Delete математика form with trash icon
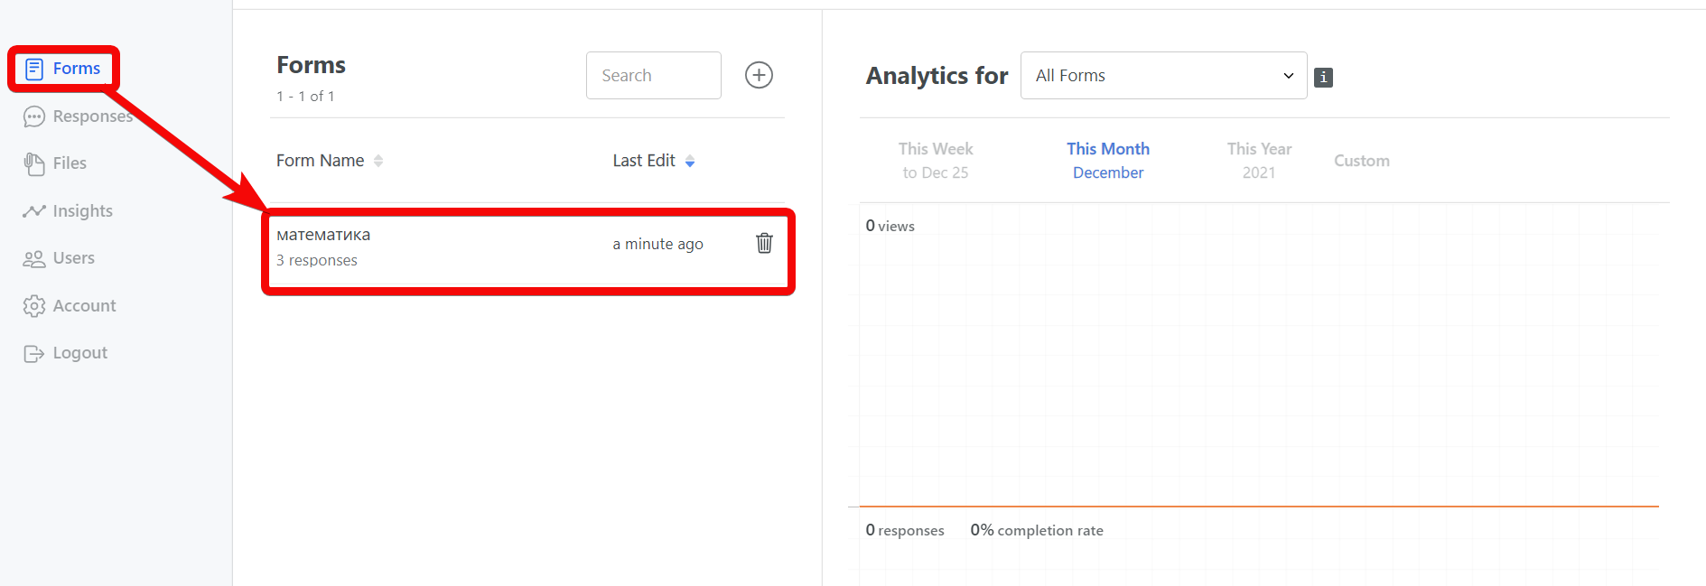Screen dimensions: 1706x586 coord(764,243)
